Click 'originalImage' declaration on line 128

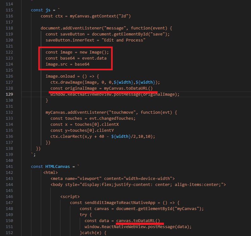coord(81,88)
